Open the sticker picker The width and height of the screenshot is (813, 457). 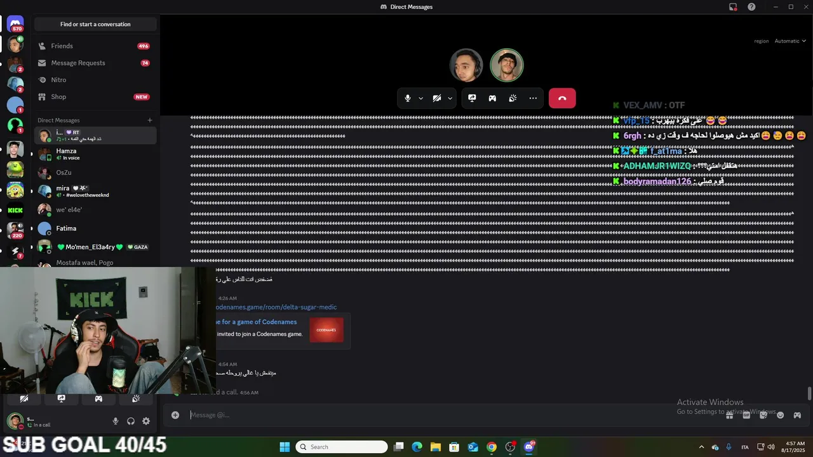763,415
